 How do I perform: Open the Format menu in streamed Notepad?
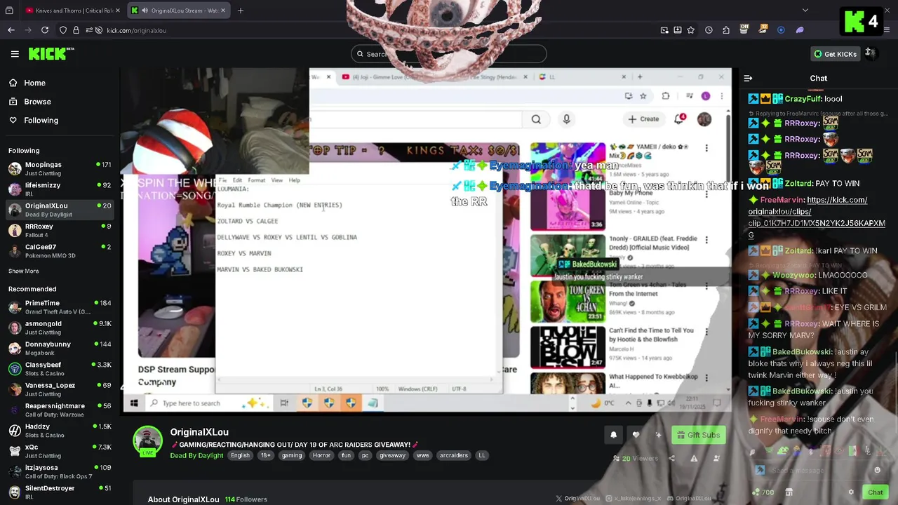(x=257, y=180)
